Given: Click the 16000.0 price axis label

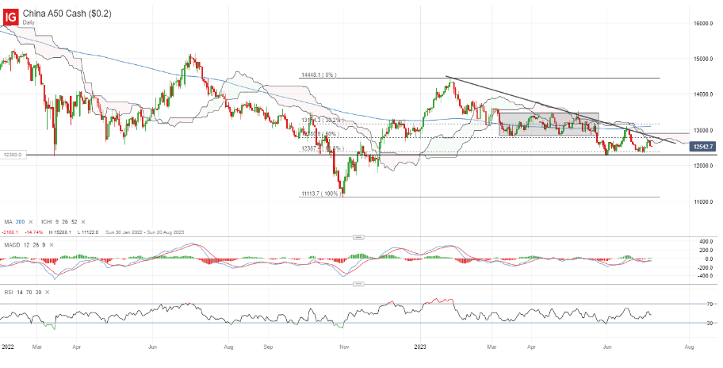Looking at the screenshot, I should 702,23.
